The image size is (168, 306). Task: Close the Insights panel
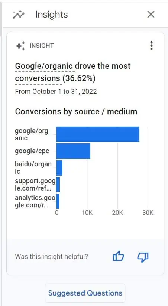(x=151, y=15)
